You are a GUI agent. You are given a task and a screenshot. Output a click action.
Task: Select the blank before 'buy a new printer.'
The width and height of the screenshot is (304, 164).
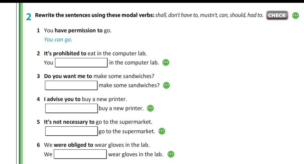(71, 108)
